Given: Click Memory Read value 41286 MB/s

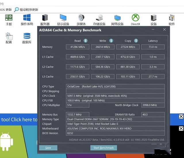Looking at the screenshot, I should [78, 47].
